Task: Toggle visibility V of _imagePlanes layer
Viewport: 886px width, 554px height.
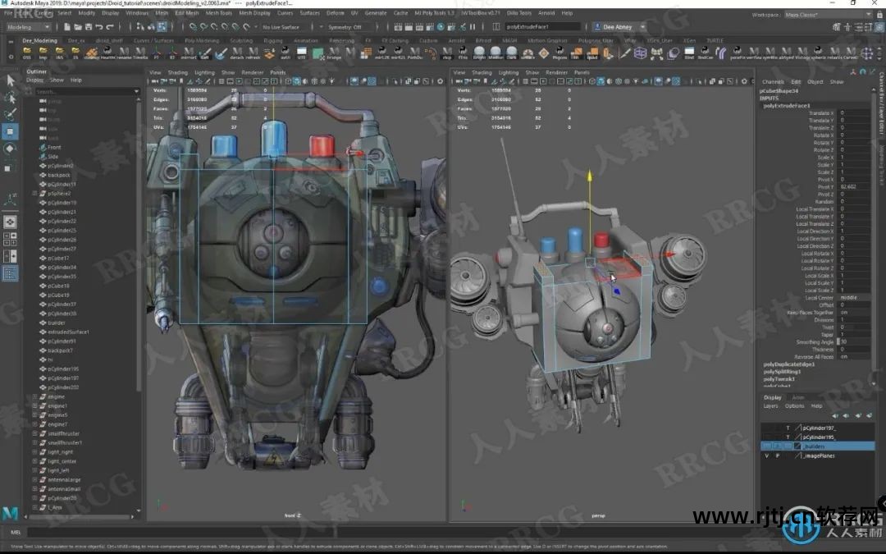Action: point(767,456)
